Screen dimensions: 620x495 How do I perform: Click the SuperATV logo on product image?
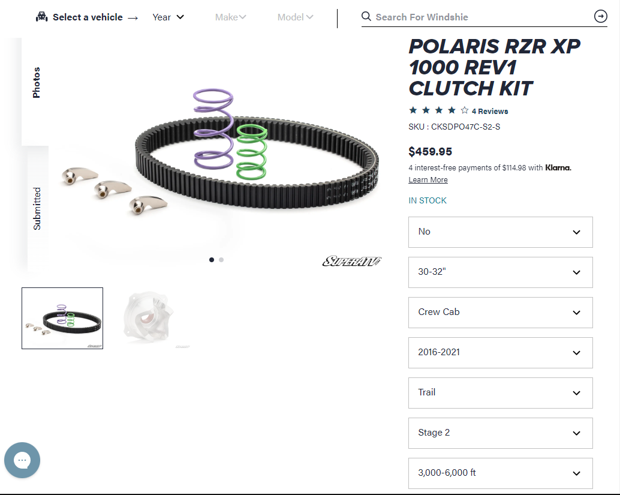[x=352, y=261]
